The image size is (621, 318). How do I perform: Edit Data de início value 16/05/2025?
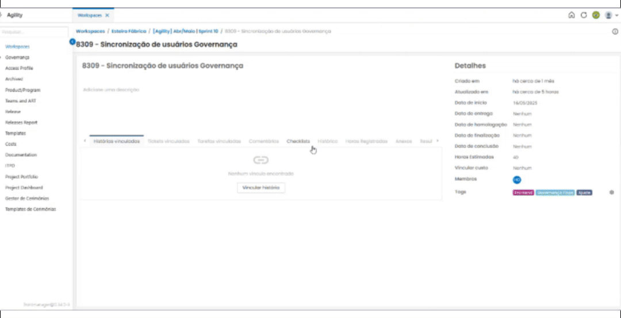[524, 103]
